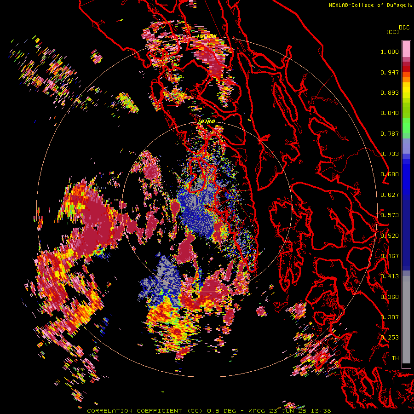Select the 0.947 scale value
The width and height of the screenshot is (414, 414).
click(x=390, y=72)
